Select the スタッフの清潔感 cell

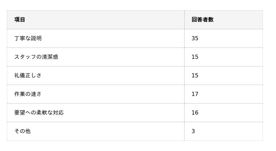[x=36, y=57]
